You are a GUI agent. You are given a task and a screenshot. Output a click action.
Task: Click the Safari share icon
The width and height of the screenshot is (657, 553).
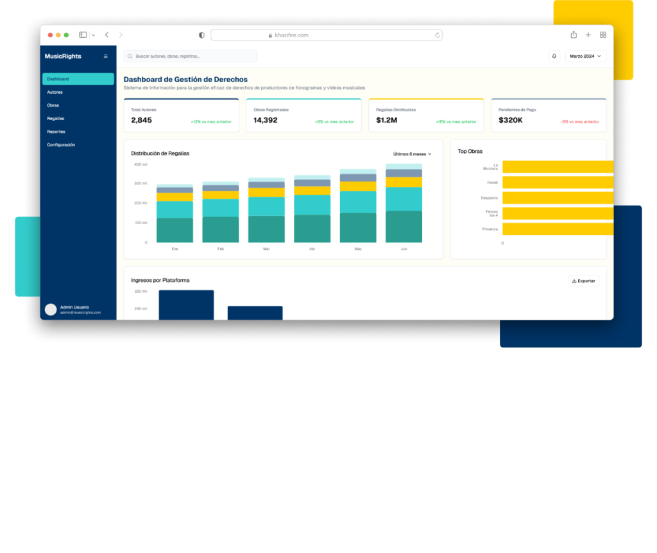pos(574,35)
